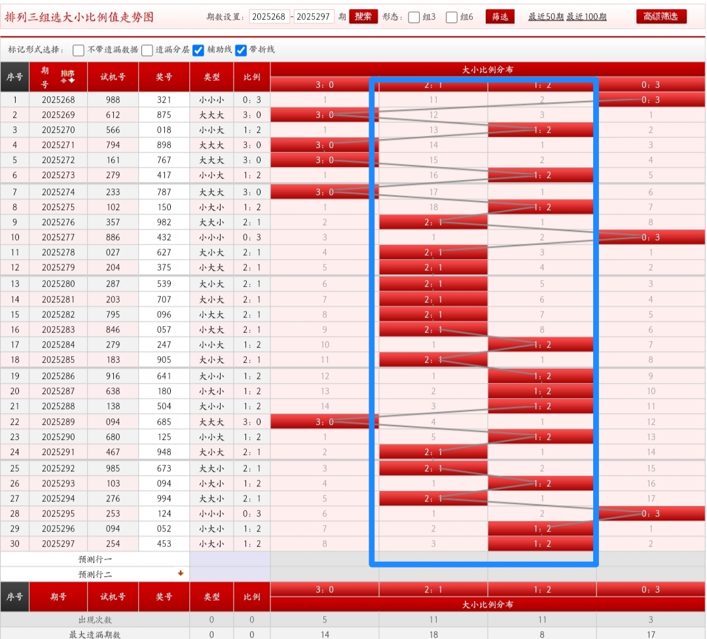Click the red down arrow beside 预测行二
Image resolution: width=707 pixels, height=639 pixels.
click(181, 574)
